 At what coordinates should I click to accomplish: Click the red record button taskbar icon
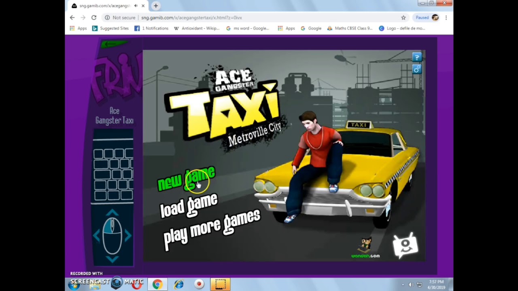point(199,284)
